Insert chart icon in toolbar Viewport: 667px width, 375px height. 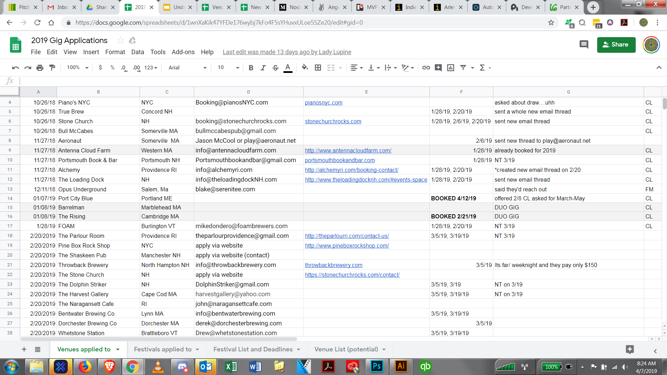pos(451,68)
